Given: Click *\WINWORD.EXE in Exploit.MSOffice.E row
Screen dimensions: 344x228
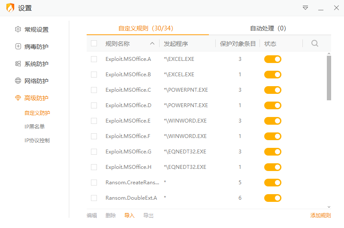Looking at the screenshot, I should tap(185, 121).
